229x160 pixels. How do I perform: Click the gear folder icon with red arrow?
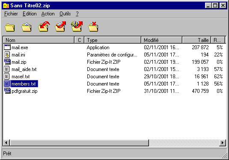tap(77, 26)
